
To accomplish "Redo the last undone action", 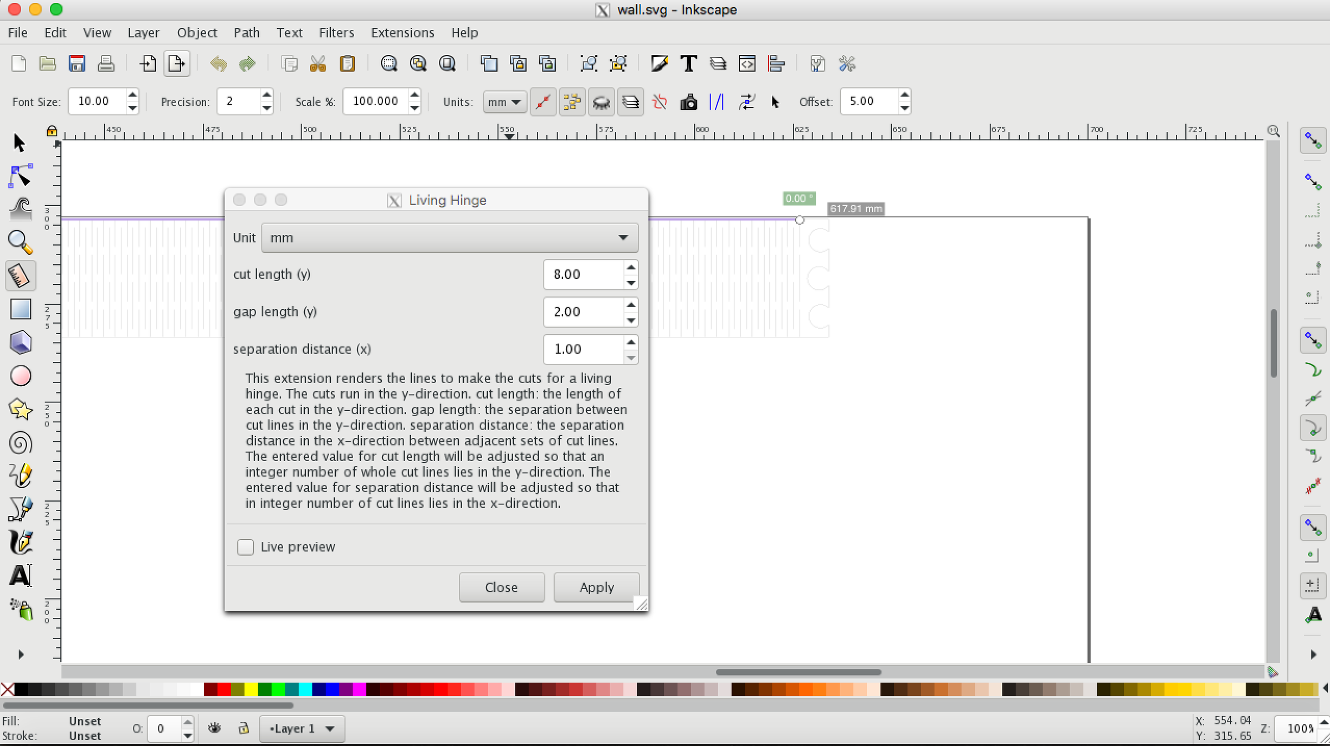I will [x=247, y=64].
